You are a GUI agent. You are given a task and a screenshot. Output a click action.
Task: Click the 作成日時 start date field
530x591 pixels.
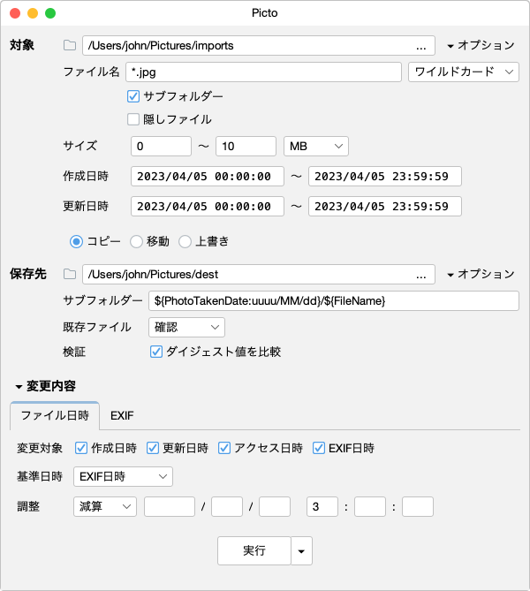point(208,177)
